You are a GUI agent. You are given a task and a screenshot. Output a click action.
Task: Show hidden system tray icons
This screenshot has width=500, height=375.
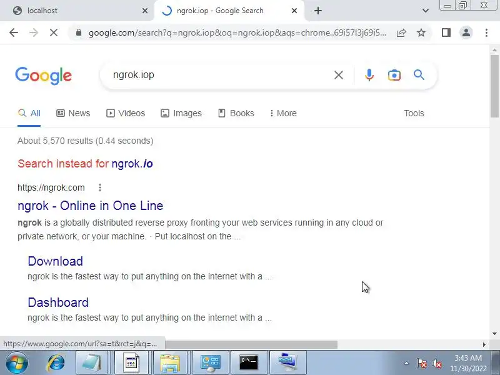tap(407, 363)
